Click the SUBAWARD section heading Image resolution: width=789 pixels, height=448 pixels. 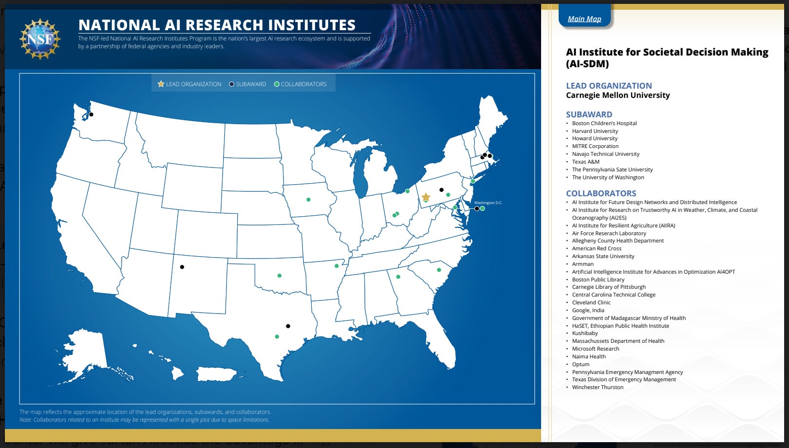click(x=589, y=114)
